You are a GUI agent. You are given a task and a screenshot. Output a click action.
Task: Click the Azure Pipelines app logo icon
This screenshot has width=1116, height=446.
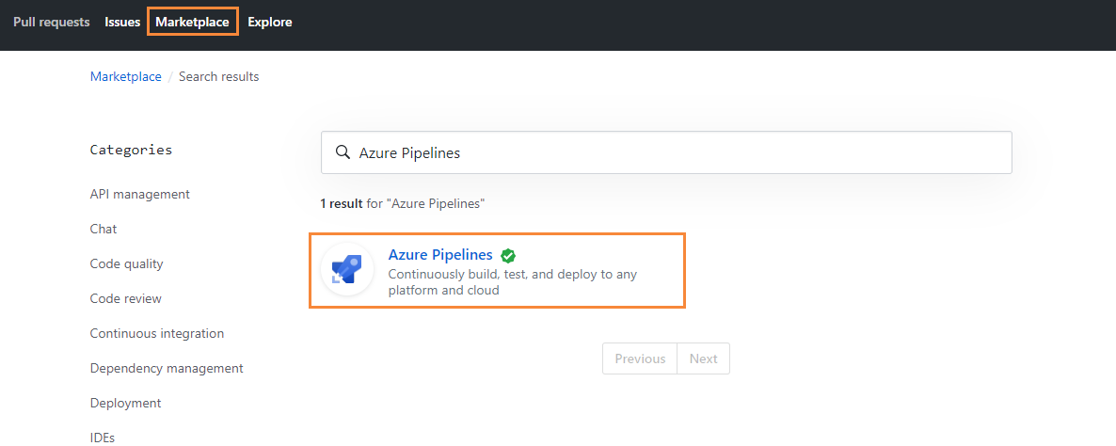click(347, 270)
